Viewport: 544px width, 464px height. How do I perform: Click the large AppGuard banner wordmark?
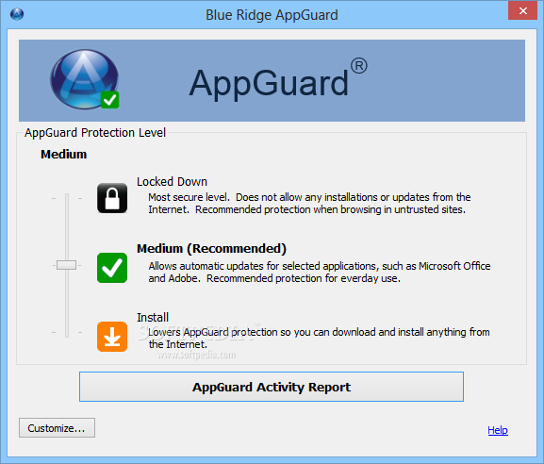[278, 80]
